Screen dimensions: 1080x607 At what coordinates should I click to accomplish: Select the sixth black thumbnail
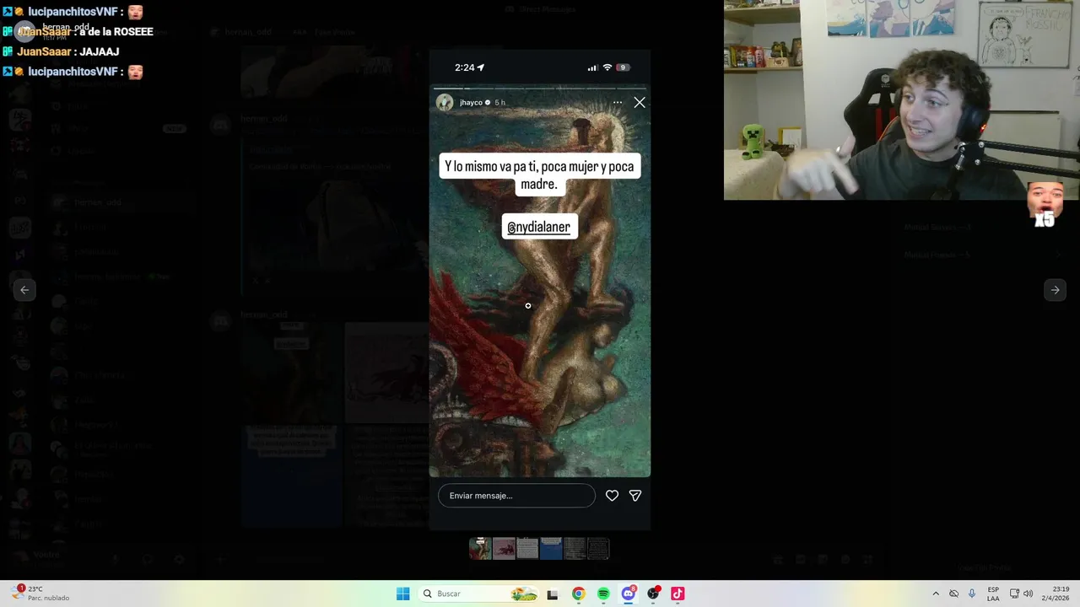[x=598, y=549]
